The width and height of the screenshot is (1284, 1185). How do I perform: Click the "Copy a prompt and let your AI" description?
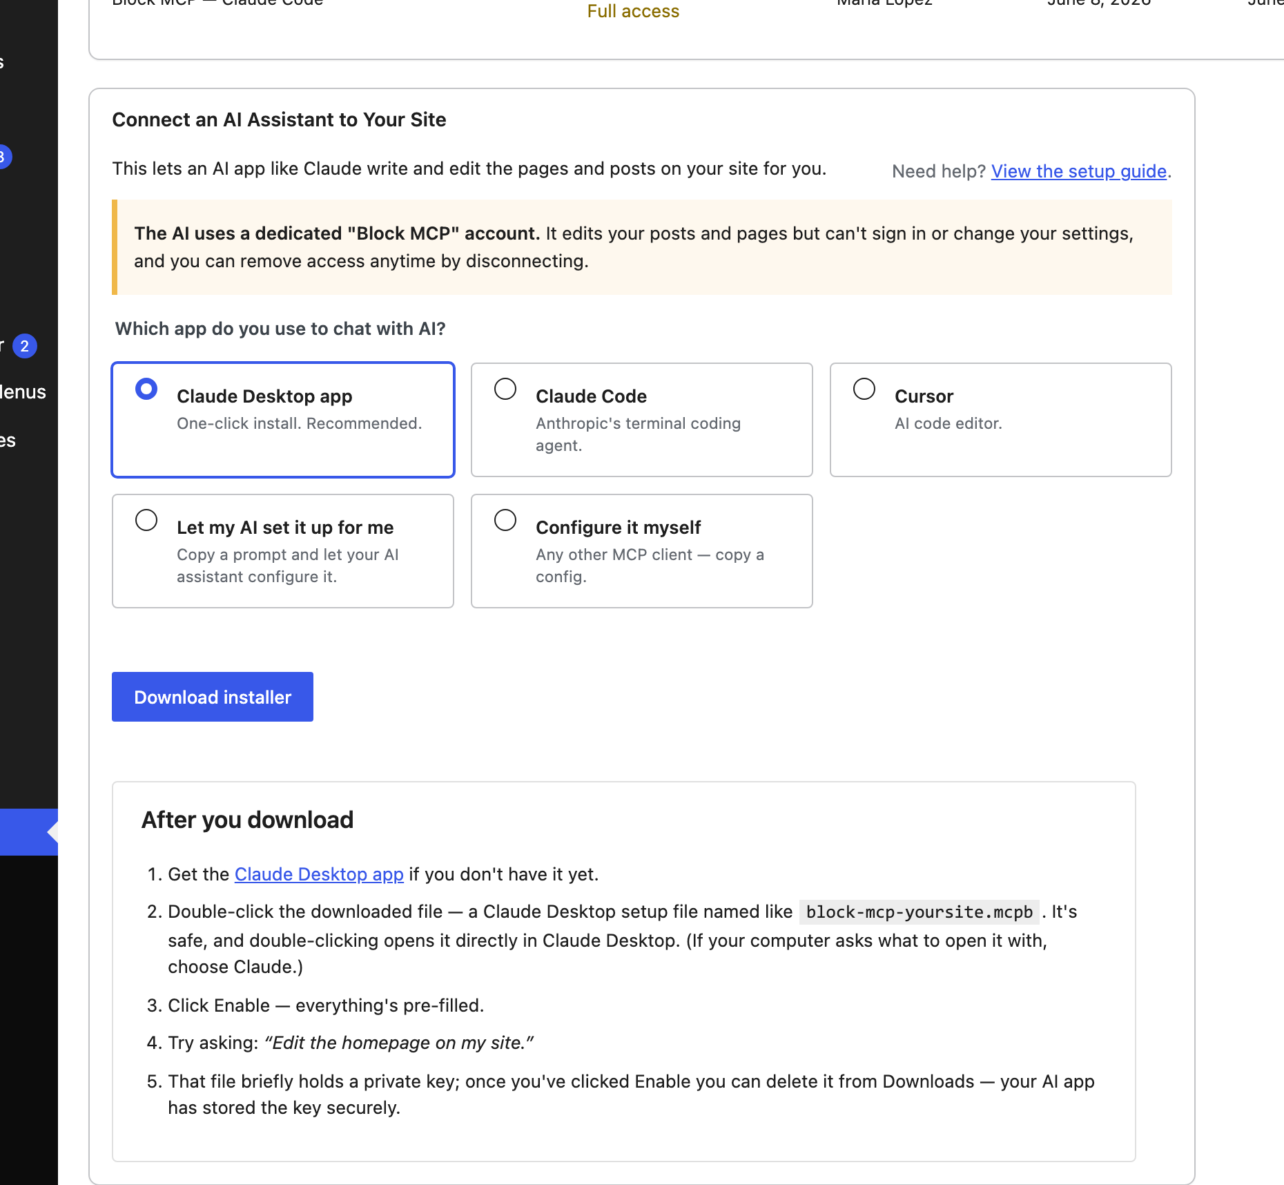(288, 566)
